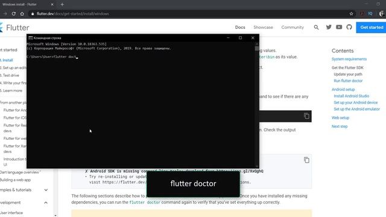
Task: Maximize the command prompt window
Action: 240,38
